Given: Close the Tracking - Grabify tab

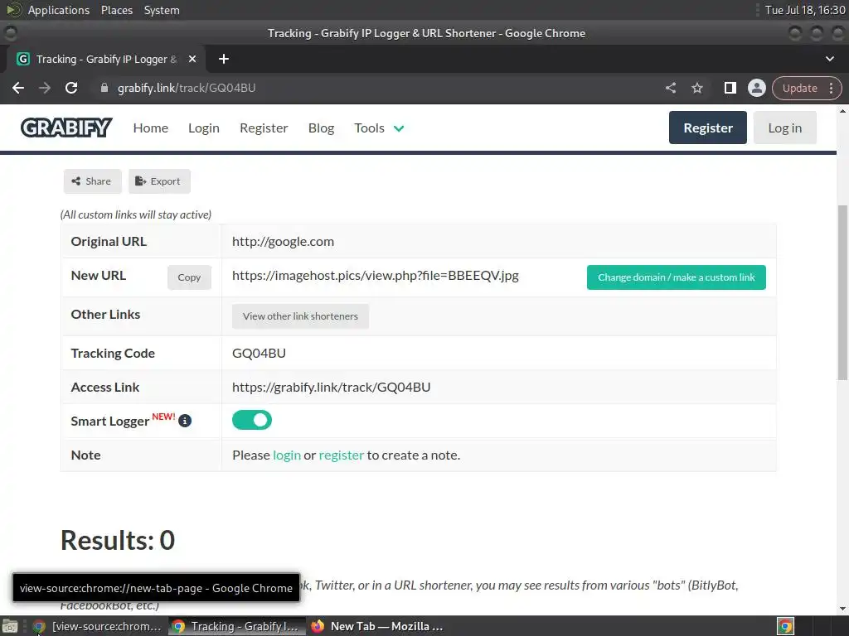Looking at the screenshot, I should [x=192, y=59].
